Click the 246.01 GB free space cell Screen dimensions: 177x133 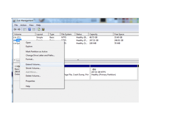[x=119, y=40]
